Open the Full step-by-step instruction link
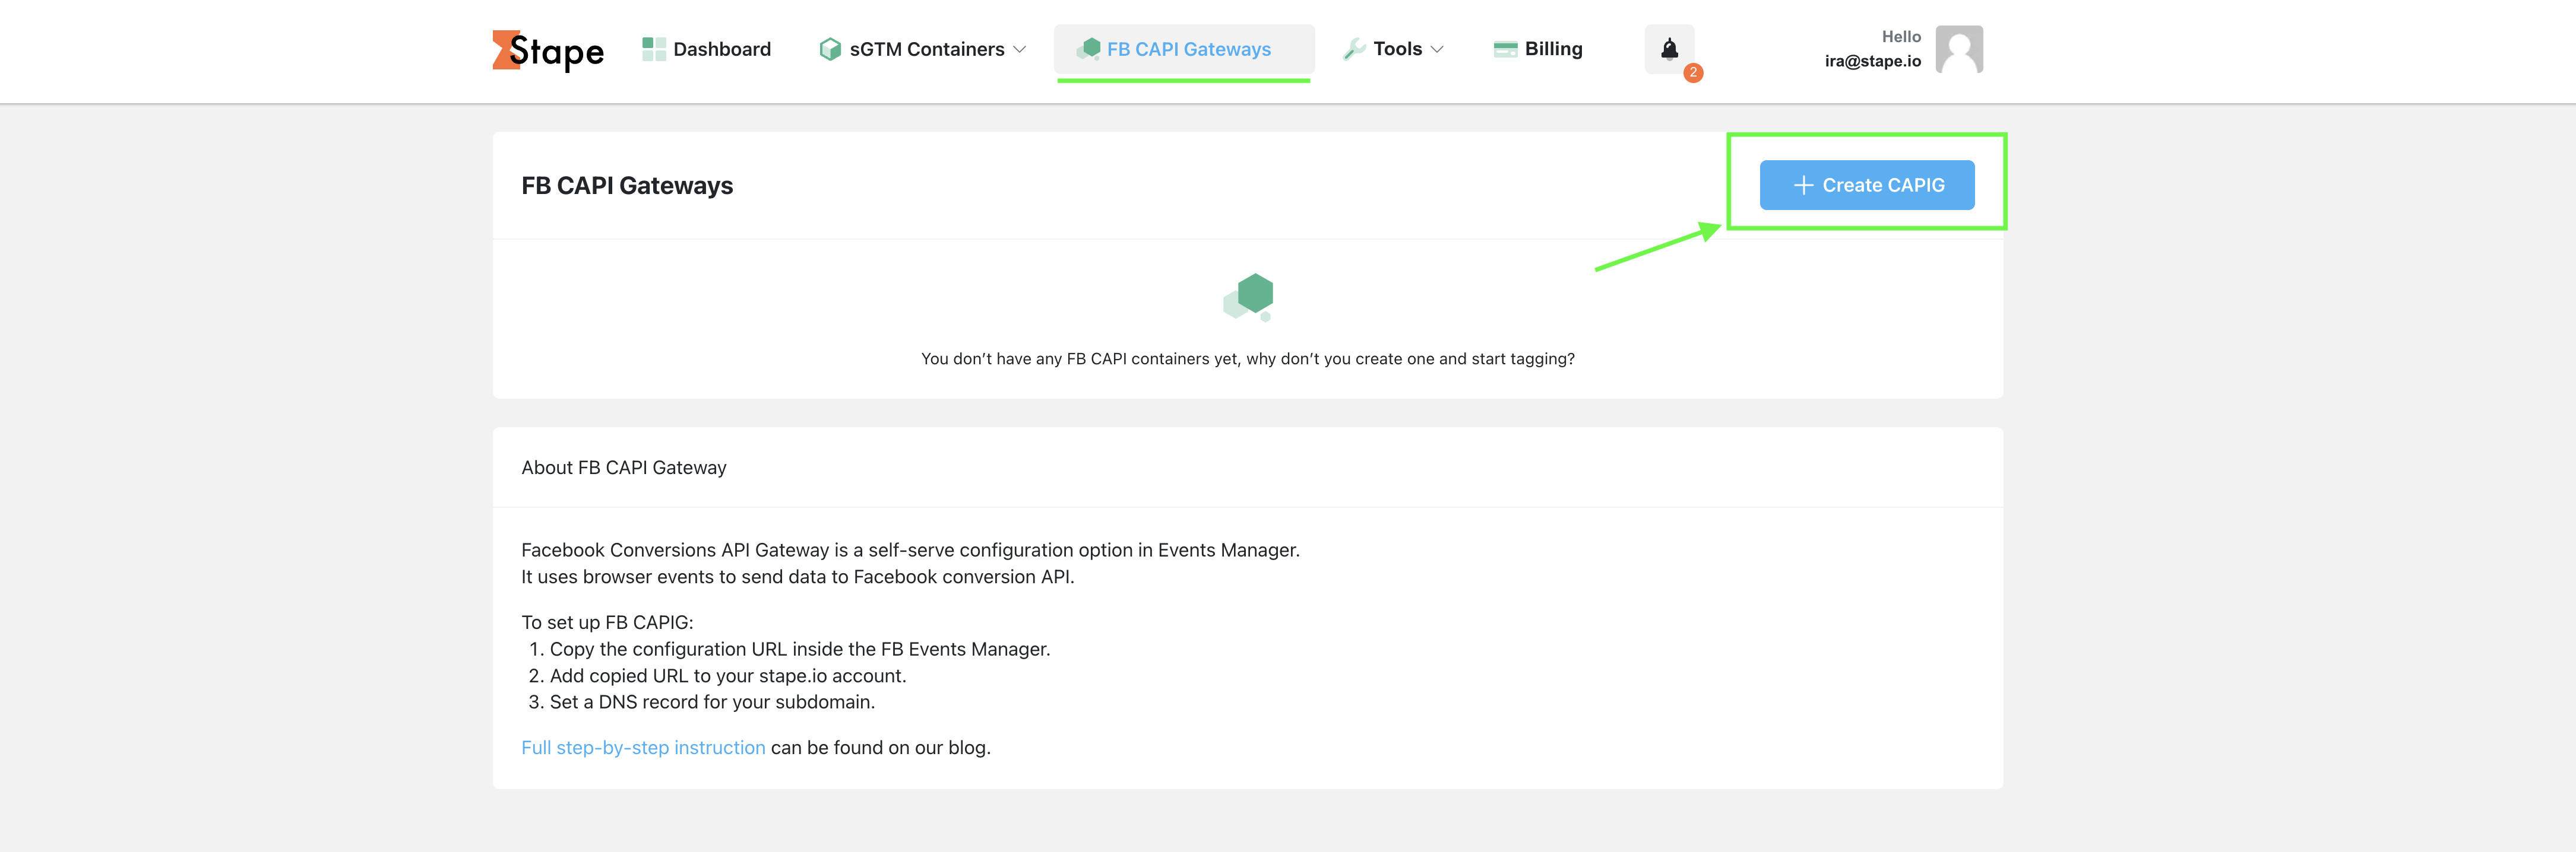 point(643,747)
